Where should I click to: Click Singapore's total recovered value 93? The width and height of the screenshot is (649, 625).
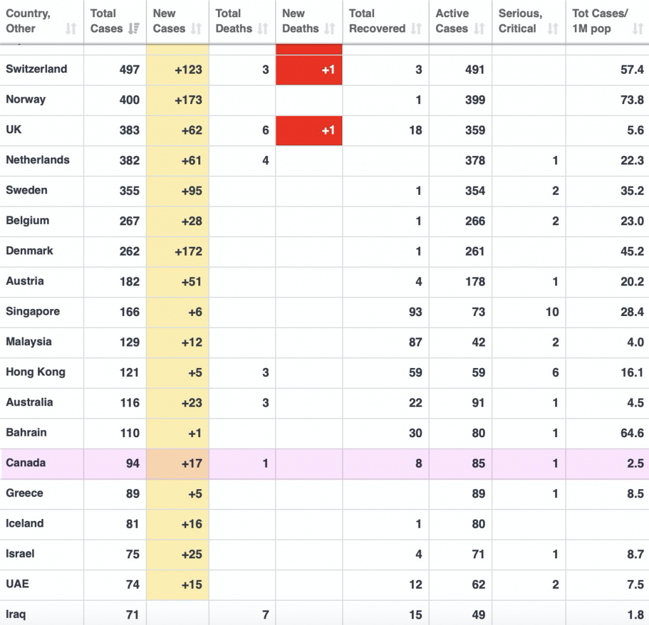[415, 312]
